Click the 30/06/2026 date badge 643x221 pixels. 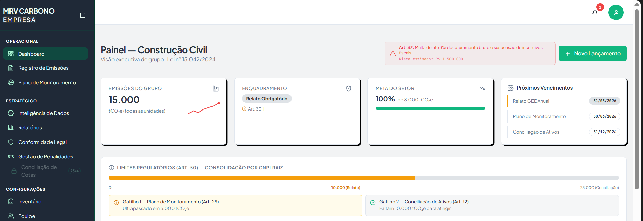[x=605, y=116]
